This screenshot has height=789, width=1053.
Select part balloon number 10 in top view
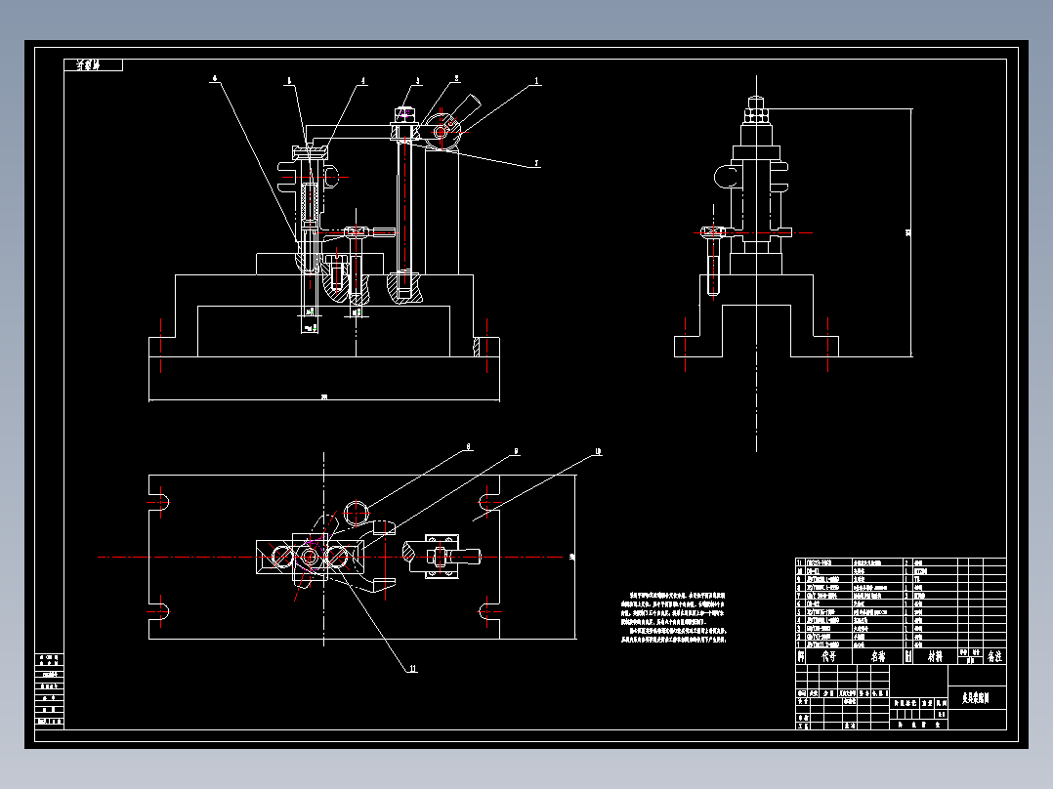[597, 451]
